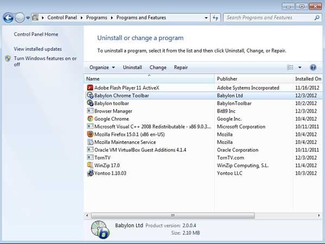Image resolution: width=325 pixels, height=244 pixels.
Task: Expand arrow after Programs breadcrumb
Action: click(112, 18)
